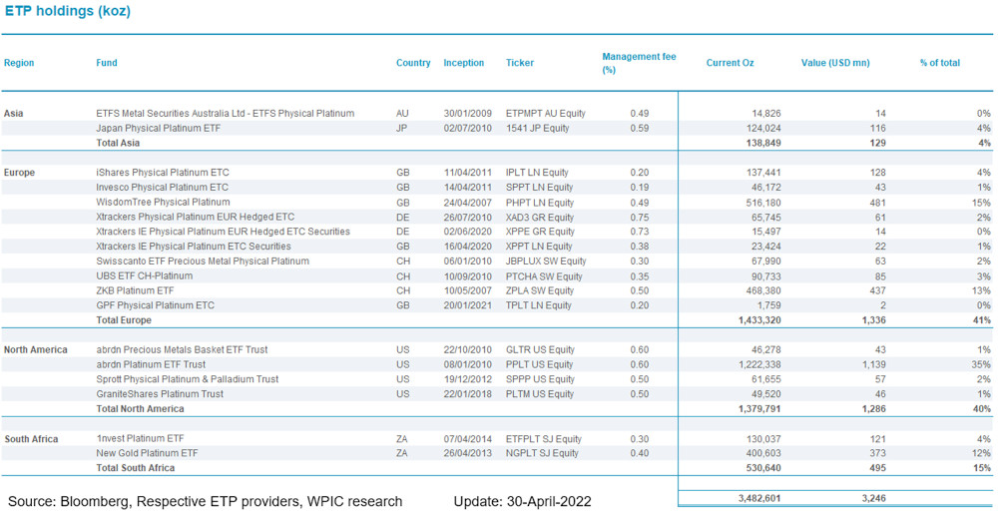Click GPF Physical Platinum ETC
The width and height of the screenshot is (998, 514).
(155, 305)
